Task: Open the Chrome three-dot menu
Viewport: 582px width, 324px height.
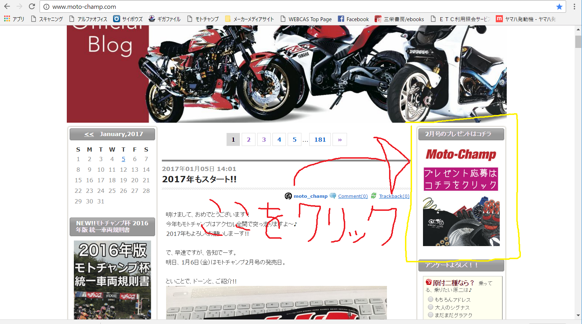Action: pyautogui.click(x=574, y=7)
